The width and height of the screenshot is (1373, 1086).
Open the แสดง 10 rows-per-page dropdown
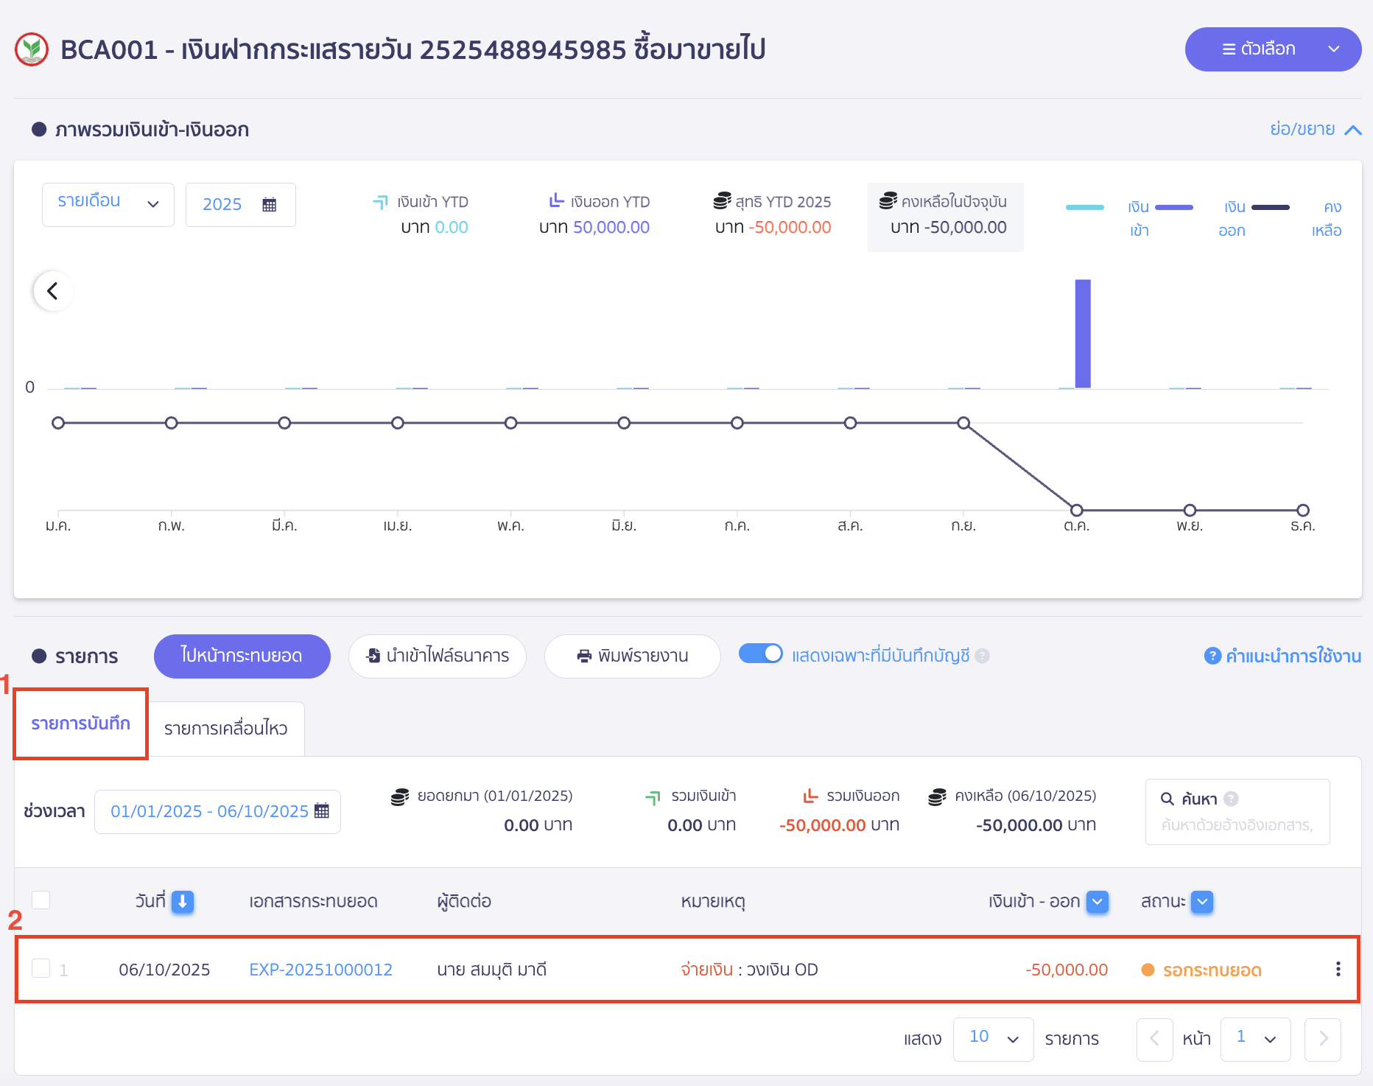(x=993, y=1039)
